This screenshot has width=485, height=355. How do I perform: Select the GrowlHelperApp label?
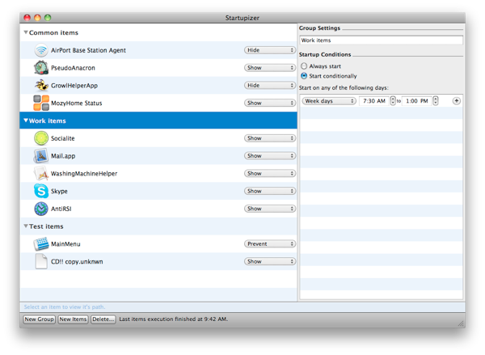coord(74,86)
